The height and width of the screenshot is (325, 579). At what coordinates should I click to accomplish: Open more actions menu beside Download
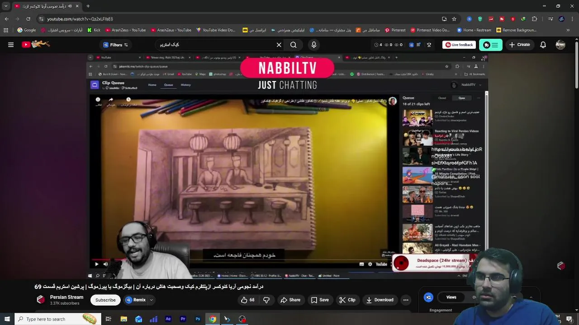406,300
